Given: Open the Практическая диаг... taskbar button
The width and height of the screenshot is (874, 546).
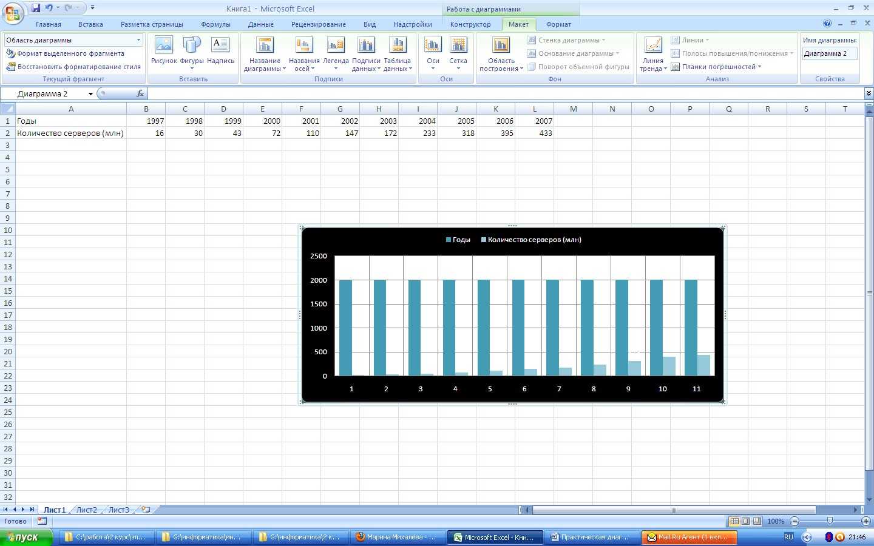Looking at the screenshot, I should point(591,537).
